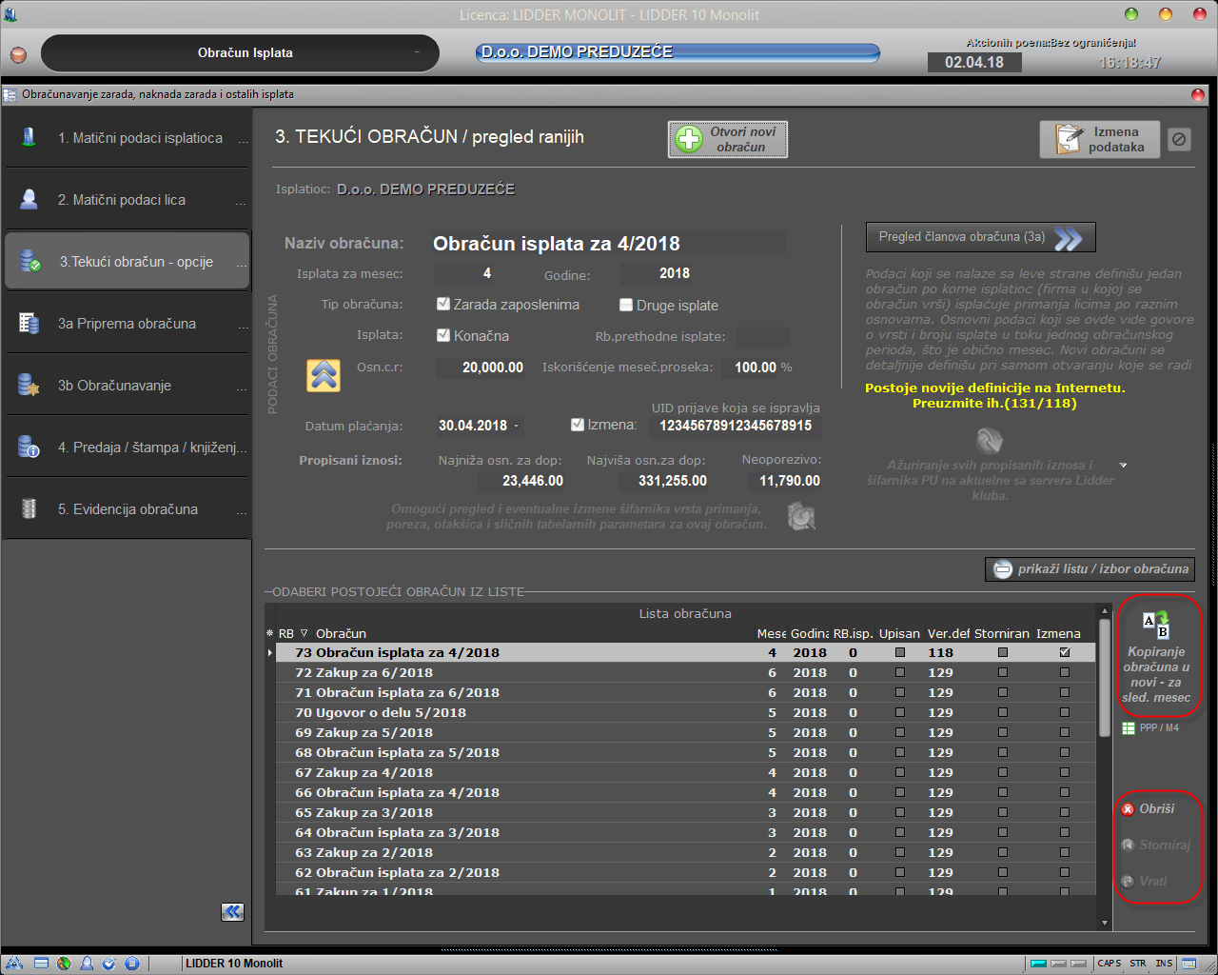Viewport: 1218px width, 975px height.
Task: Select row 66 Obračun isplata za 4/2018
Action: point(685,792)
